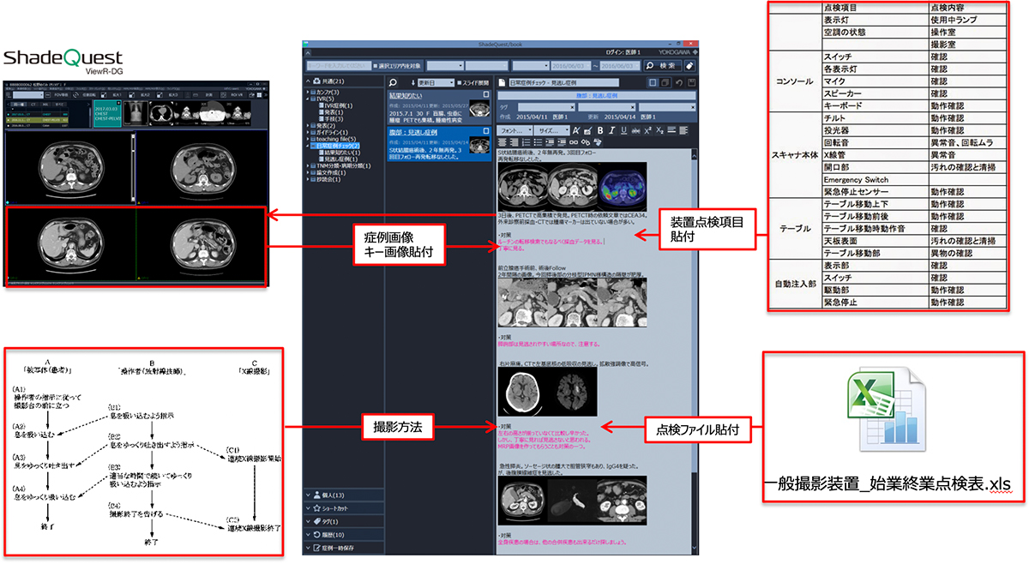Click the center-align icon on second toolbar row
The image size is (1029, 564).
(502, 142)
